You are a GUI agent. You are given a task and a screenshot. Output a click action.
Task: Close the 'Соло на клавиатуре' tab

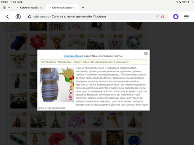click(50, 8)
